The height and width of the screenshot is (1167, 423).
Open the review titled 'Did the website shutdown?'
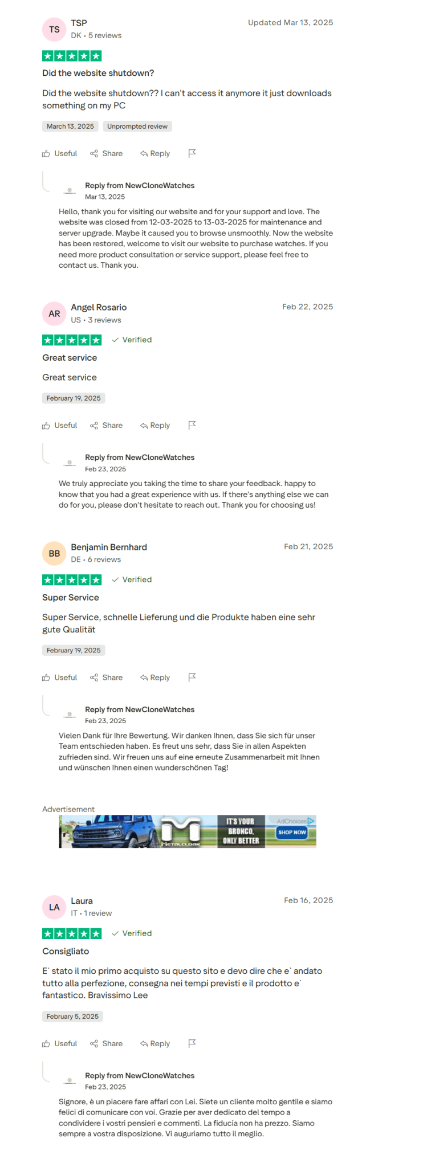98,73
